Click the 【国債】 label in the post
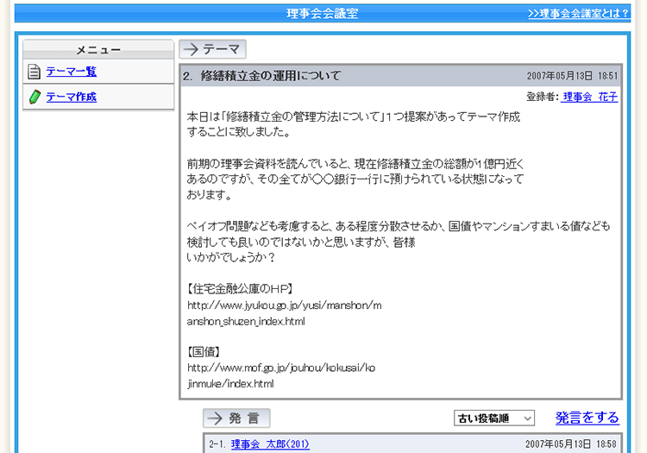 pos(205,352)
